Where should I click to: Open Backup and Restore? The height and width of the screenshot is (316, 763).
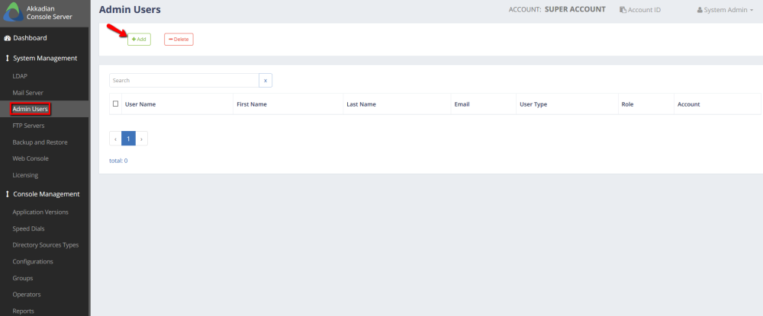coord(40,142)
